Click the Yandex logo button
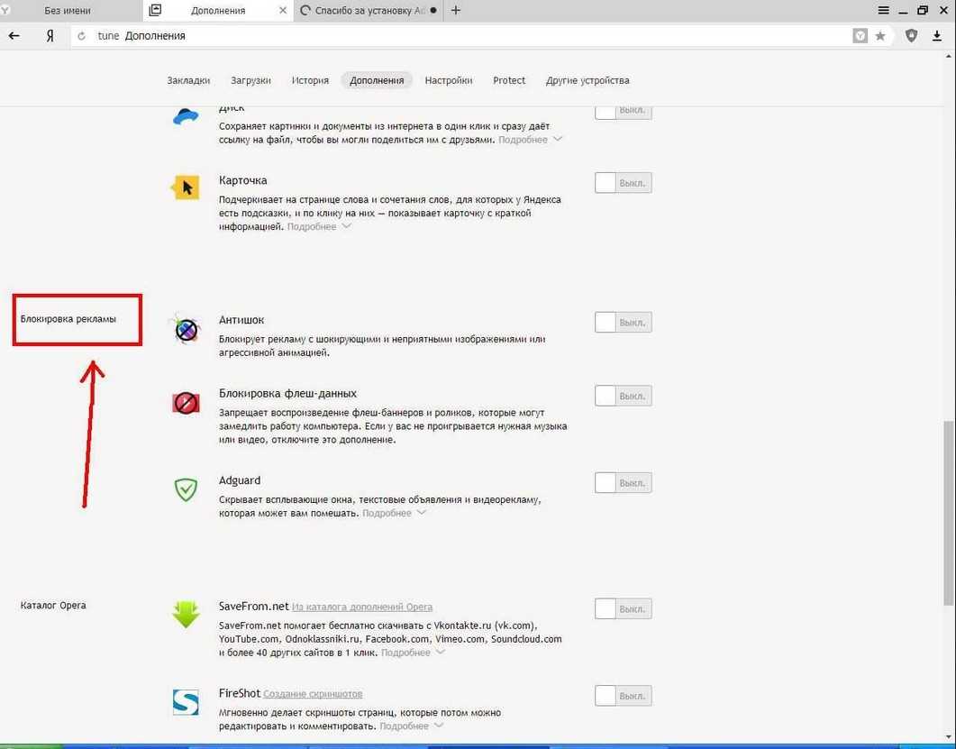The height and width of the screenshot is (749, 956). click(50, 35)
